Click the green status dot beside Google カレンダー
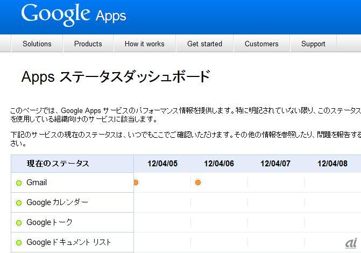Screen dimensions: 361x253 pyautogui.click(x=19, y=203)
